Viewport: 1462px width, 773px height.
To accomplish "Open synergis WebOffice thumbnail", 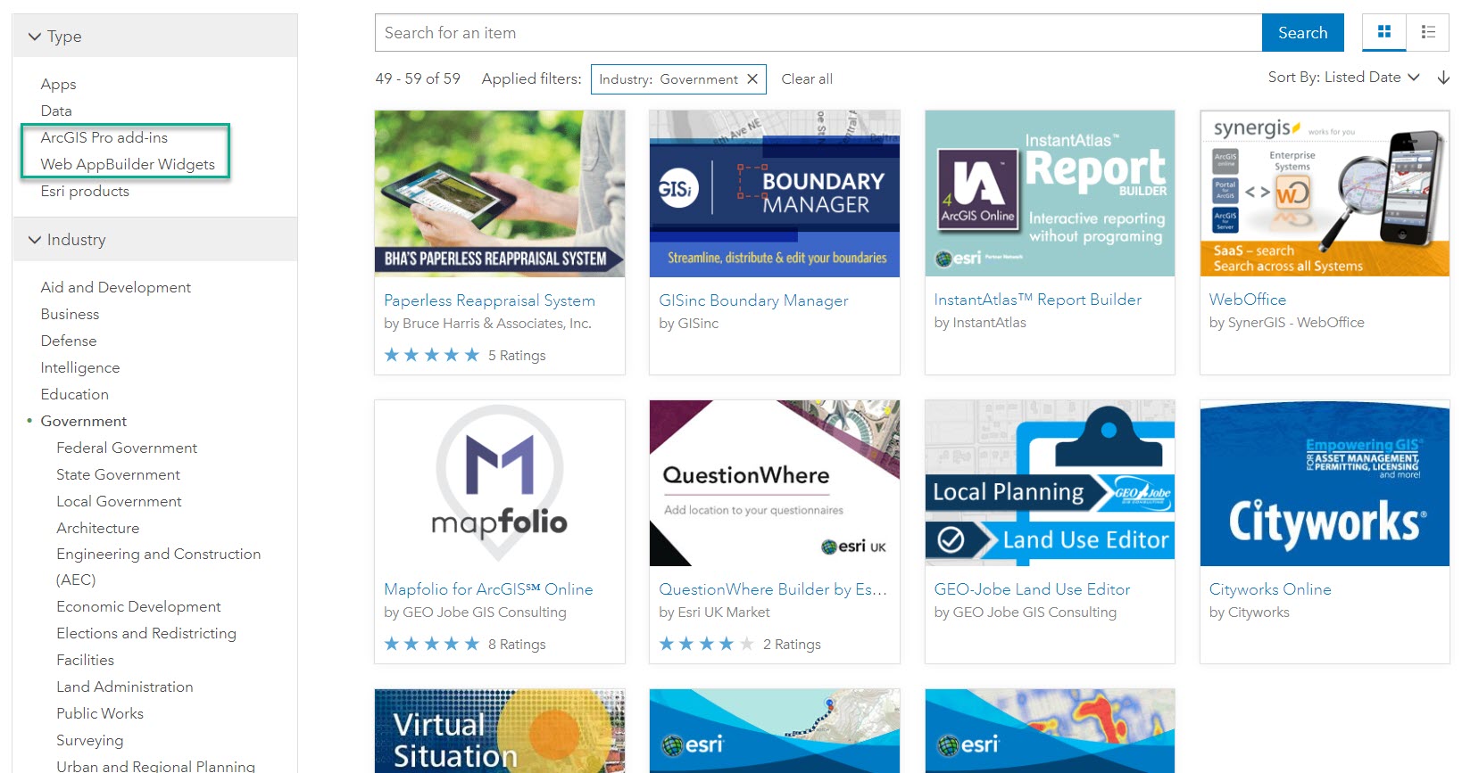I will coord(1325,193).
